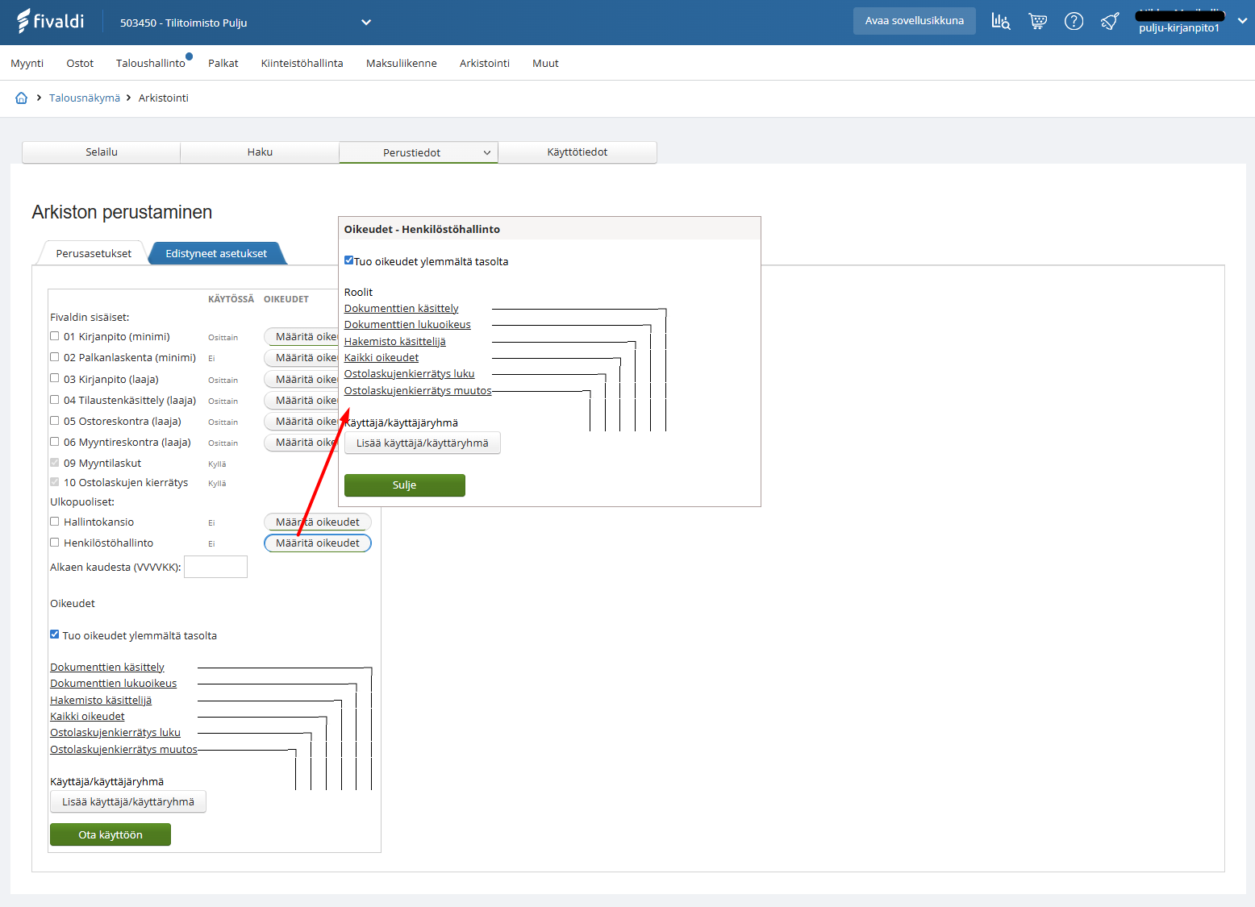This screenshot has width=1255, height=907.
Task: Uncheck Tuo oikeudet ylemmältä tasolta below Oikeudet heading
Action: tap(55, 634)
